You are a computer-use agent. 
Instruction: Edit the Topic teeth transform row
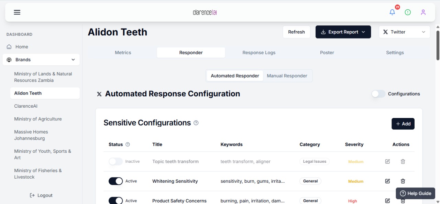tap(387, 162)
